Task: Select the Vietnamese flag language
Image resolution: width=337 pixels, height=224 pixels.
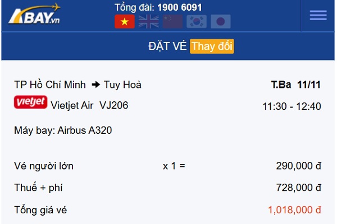Action: (x=124, y=22)
